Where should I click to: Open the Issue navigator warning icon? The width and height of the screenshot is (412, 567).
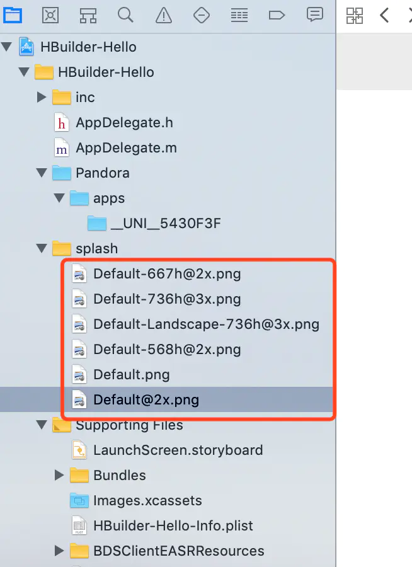[164, 15]
